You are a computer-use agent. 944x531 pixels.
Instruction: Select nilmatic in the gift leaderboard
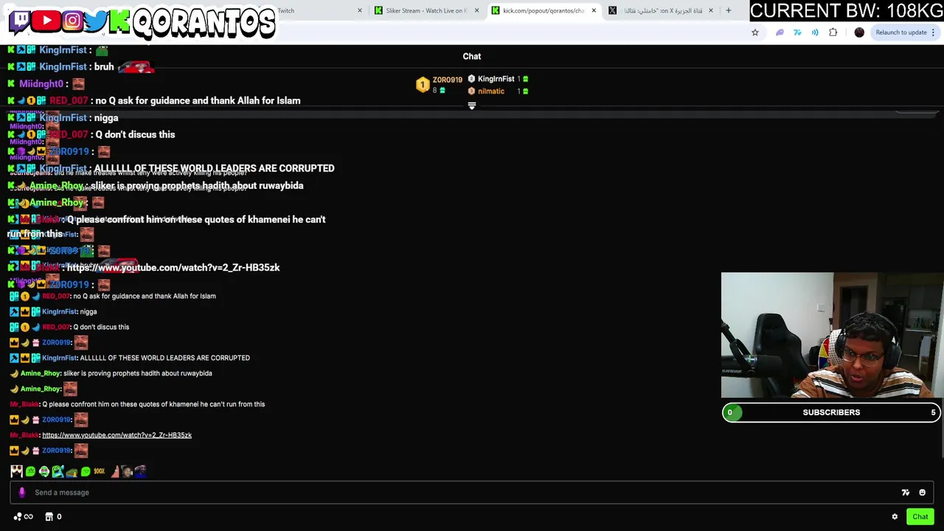pos(491,91)
